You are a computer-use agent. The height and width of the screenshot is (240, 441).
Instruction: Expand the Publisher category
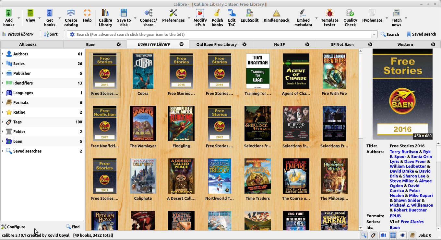3,73
